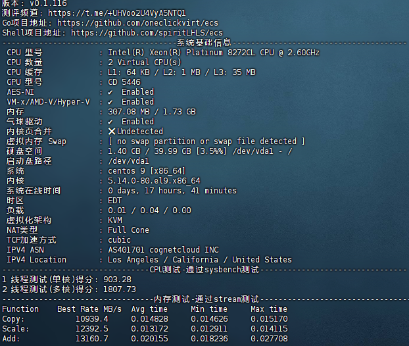
Task: Click the X mark beside Undetected
Action: [112, 132]
